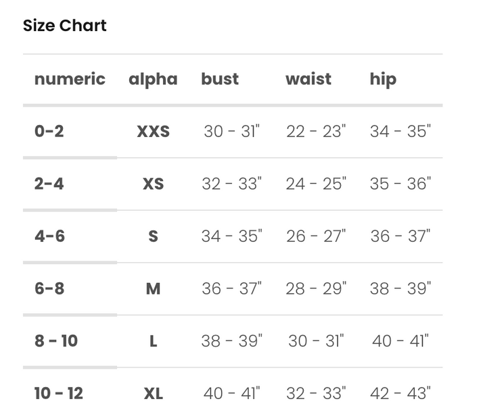The image size is (487, 416).
Task: Select the 0-2 numeric size row
Action: pyautogui.click(x=49, y=131)
